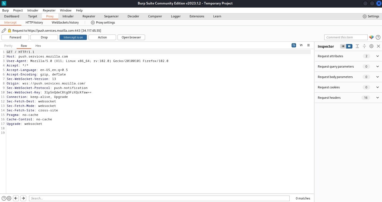Switch to the Repeater tab
The image size is (382, 202).
tap(89, 16)
